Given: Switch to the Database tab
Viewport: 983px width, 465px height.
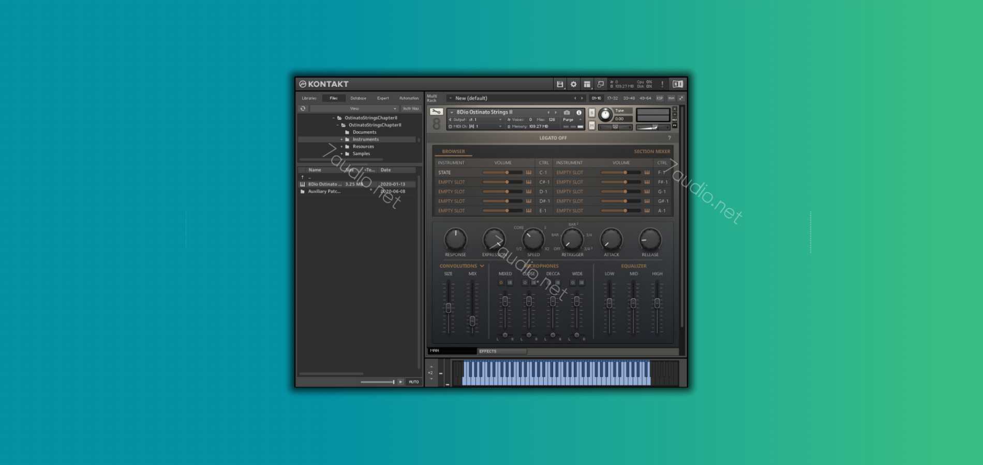Looking at the screenshot, I should tap(358, 98).
